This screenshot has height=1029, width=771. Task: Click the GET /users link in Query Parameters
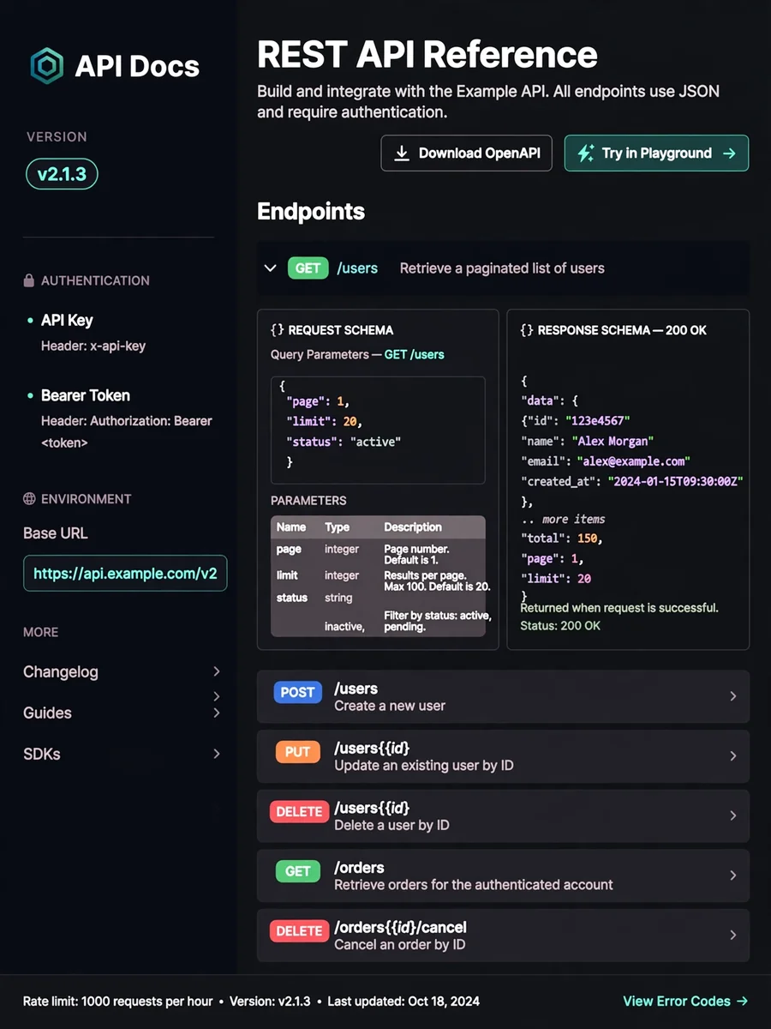click(415, 354)
